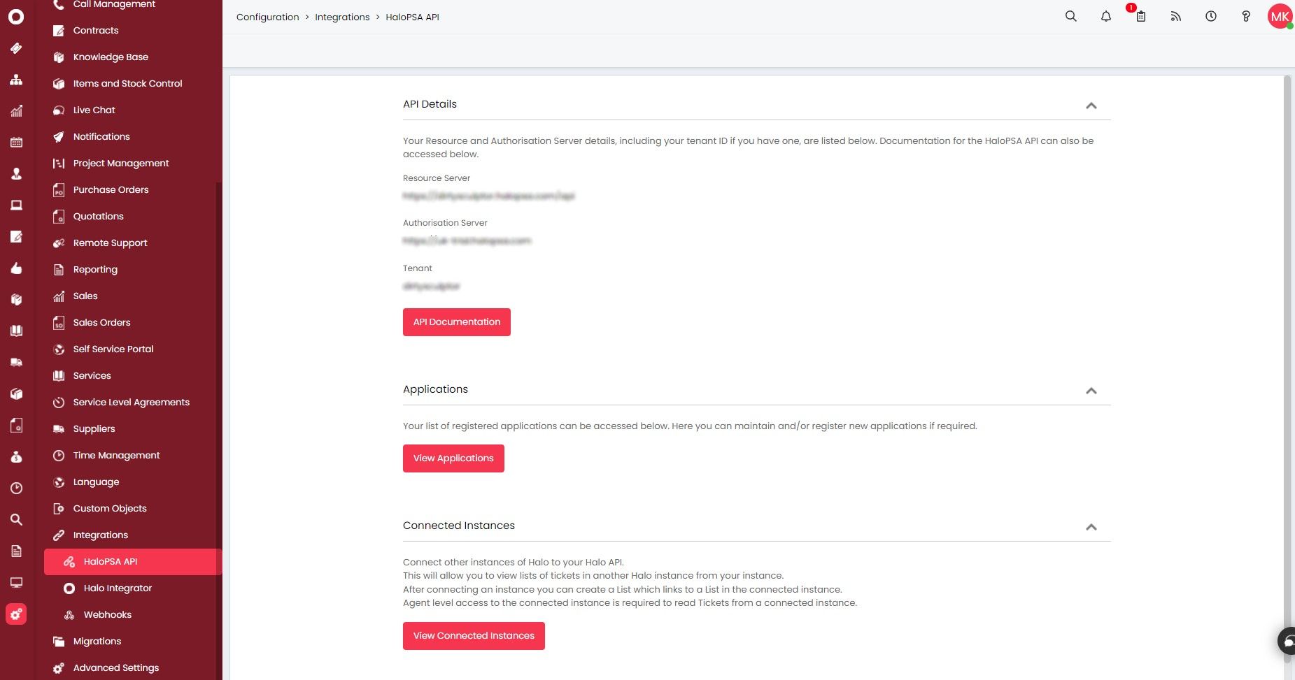Open the timesheet clock icon
Screen dimensions: 1295x680
[x=1210, y=16]
